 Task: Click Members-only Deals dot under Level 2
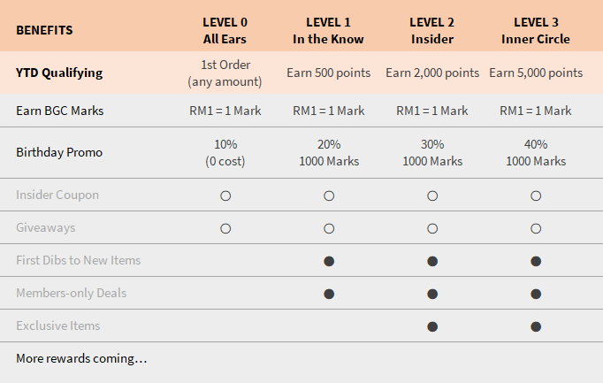432,294
